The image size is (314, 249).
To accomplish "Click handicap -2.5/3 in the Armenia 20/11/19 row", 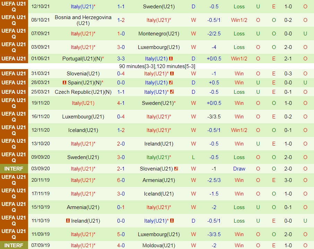I will click(x=214, y=180).
